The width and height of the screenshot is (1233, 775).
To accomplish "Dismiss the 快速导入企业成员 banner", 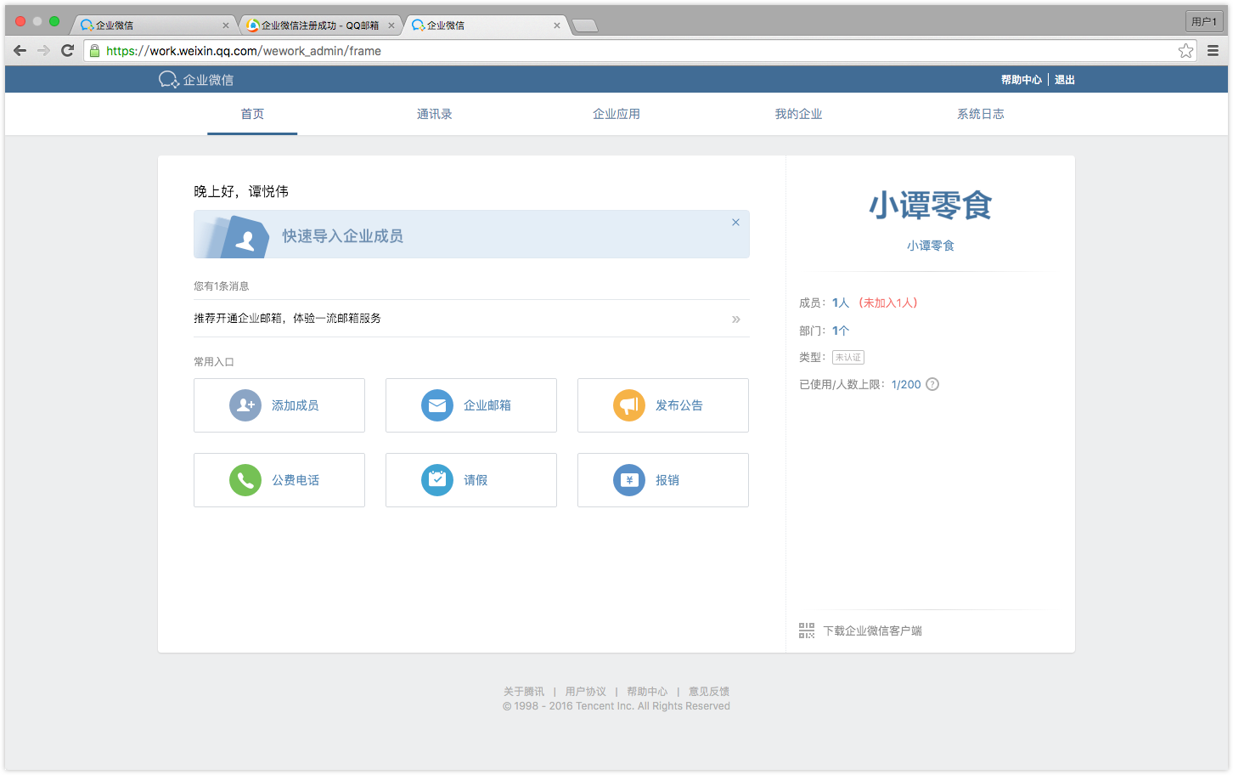I will click(x=735, y=222).
